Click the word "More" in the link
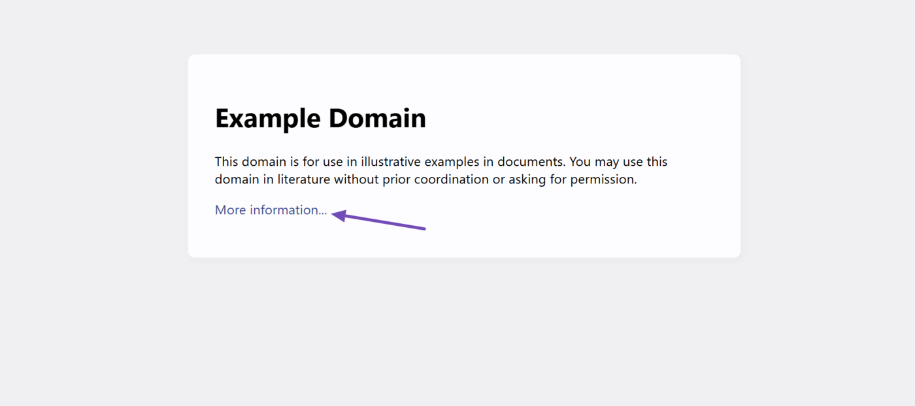Screen dimensions: 915x406 [230, 210]
